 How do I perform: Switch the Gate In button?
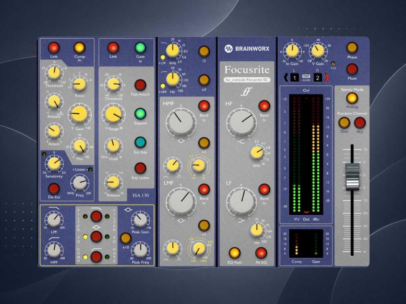140,48
